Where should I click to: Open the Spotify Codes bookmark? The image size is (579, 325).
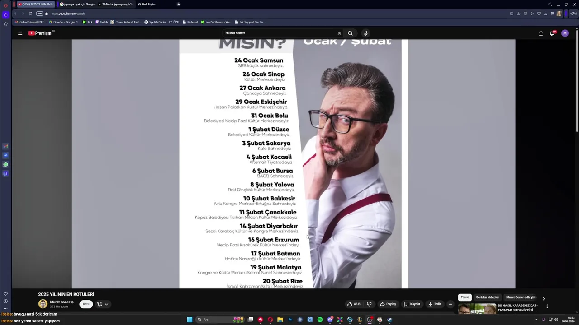coord(155,22)
